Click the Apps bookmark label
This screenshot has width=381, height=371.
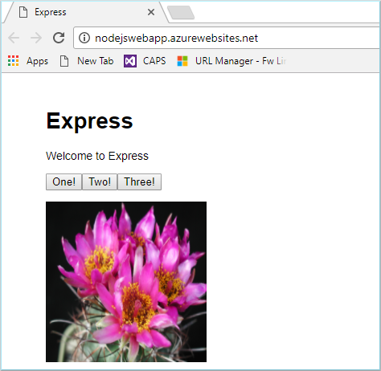[37, 61]
